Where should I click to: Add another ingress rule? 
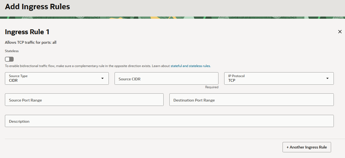(x=307, y=147)
